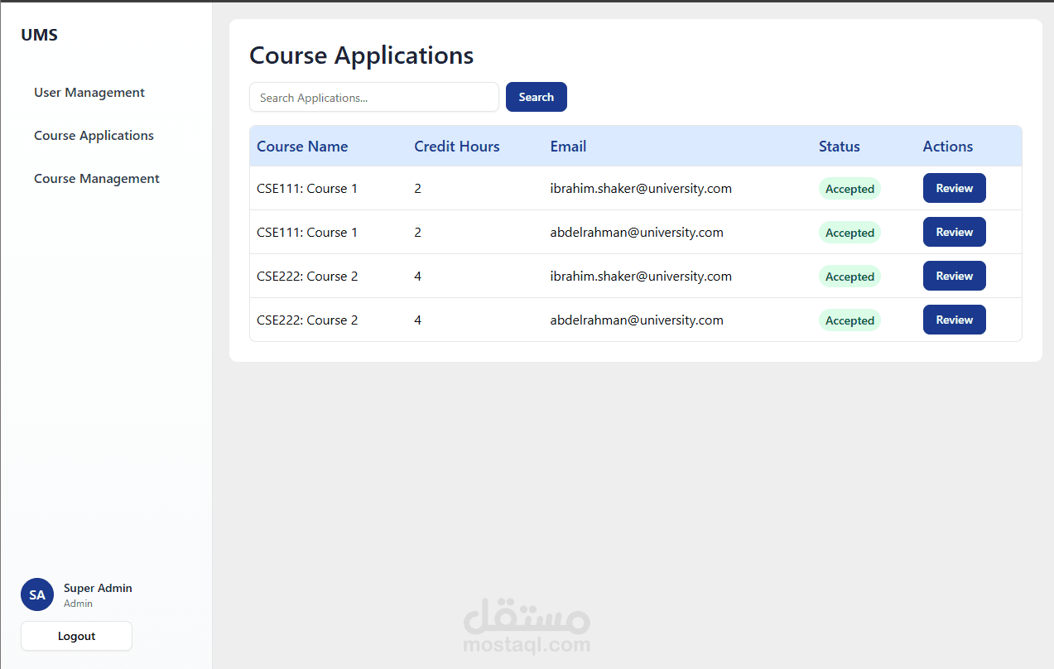Click abdelrahman@university.com in CSE111 row
This screenshot has height=669, width=1054.
pos(637,232)
